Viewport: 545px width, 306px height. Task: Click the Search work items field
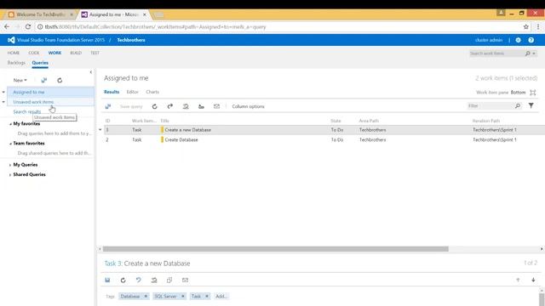(496, 54)
